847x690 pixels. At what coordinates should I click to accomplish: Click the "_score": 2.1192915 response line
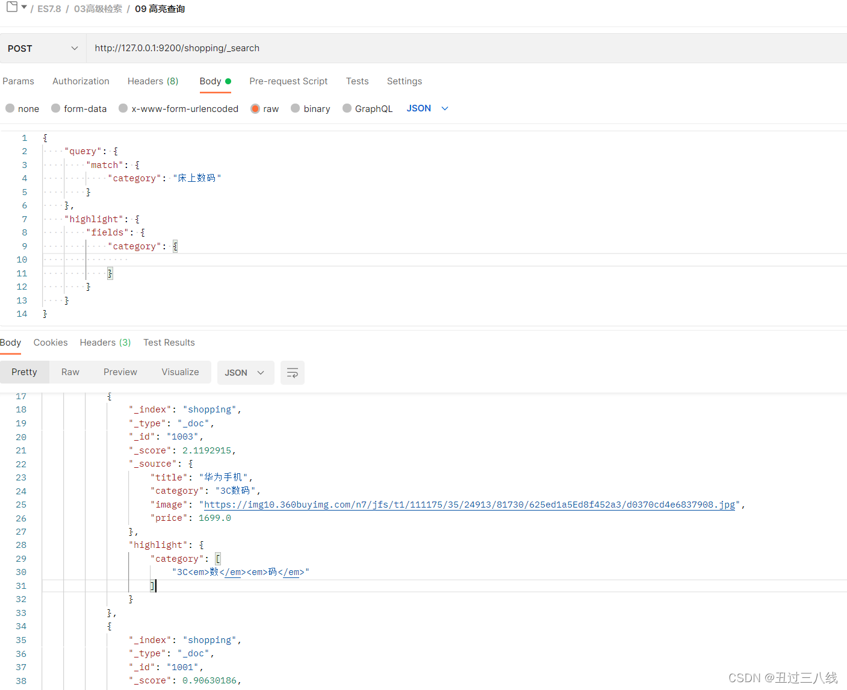pyautogui.click(x=182, y=450)
